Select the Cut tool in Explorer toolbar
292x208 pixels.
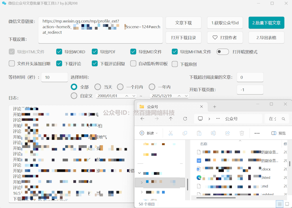(171, 133)
